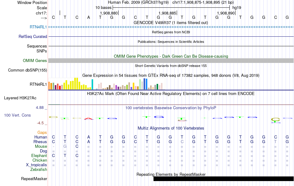Click the RepeatMasker track label
294x186 pixels.
(34, 179)
